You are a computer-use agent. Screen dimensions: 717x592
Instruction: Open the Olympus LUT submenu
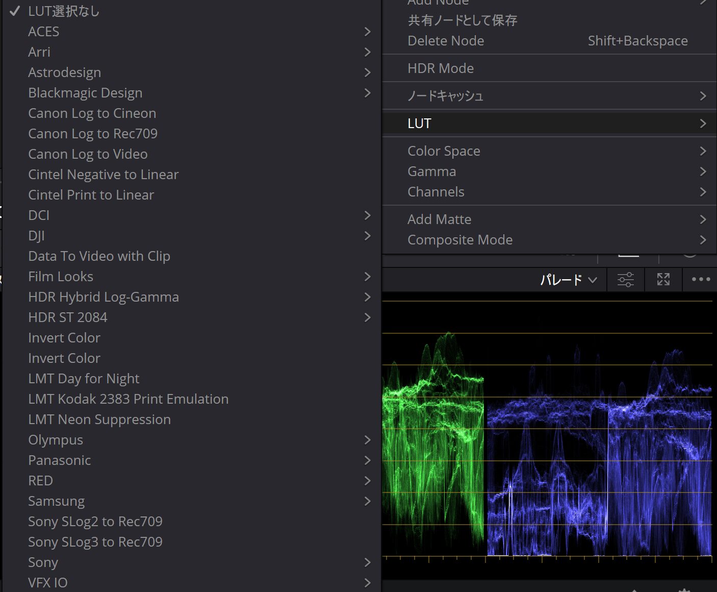pos(192,440)
